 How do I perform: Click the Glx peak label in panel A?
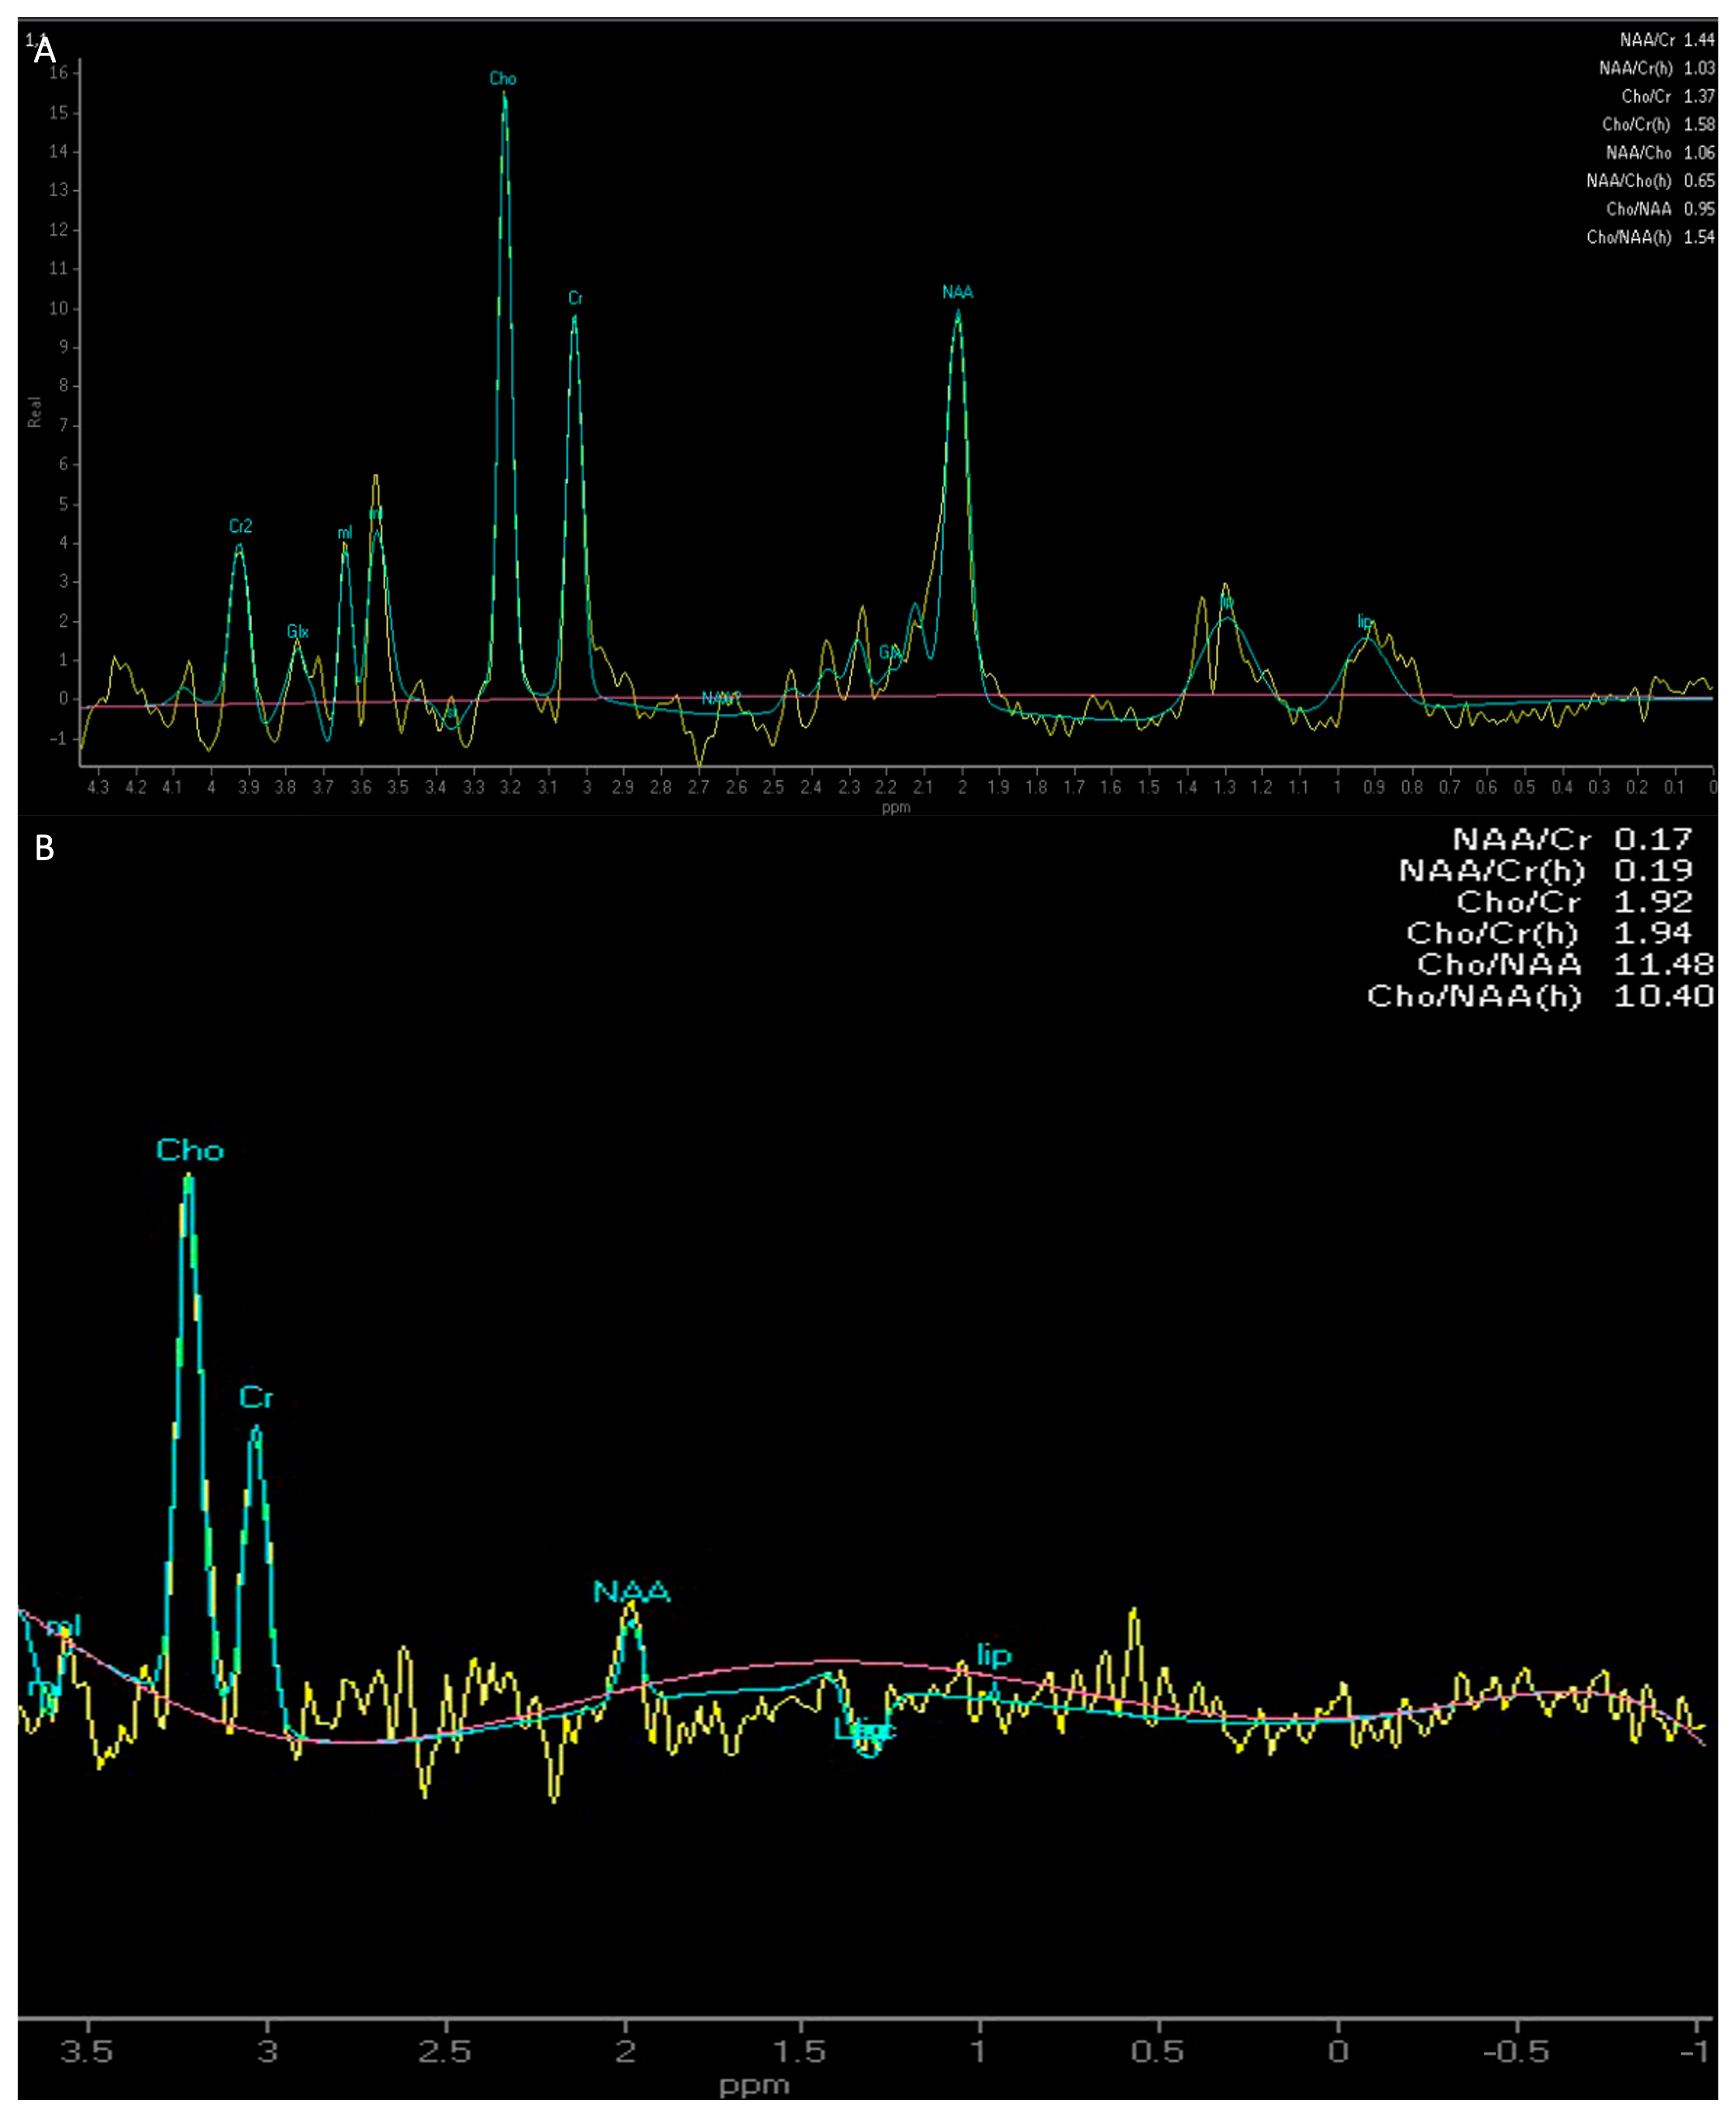coord(297,631)
